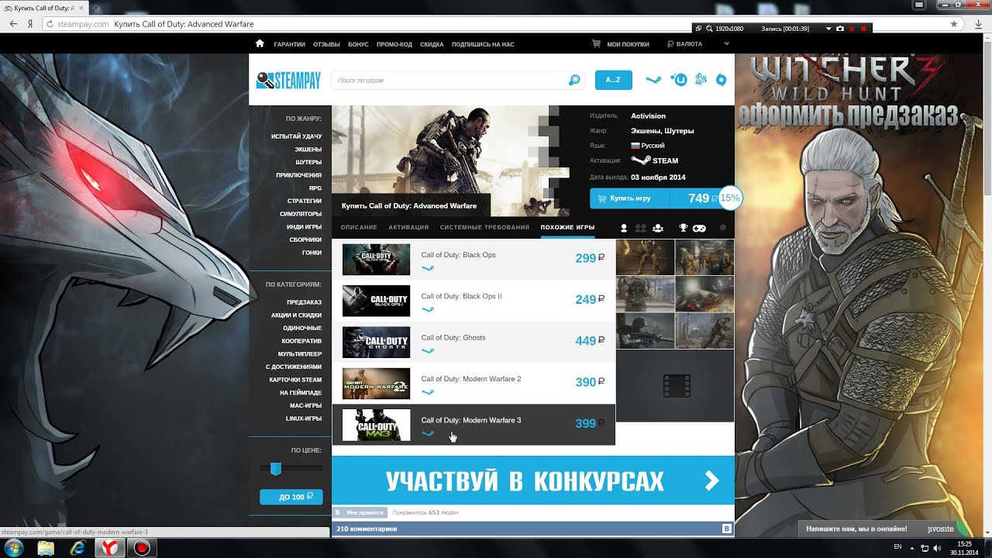Viewport: 992px width, 558px height.
Task: Click the Yandex Я button in browser
Action: [29, 24]
